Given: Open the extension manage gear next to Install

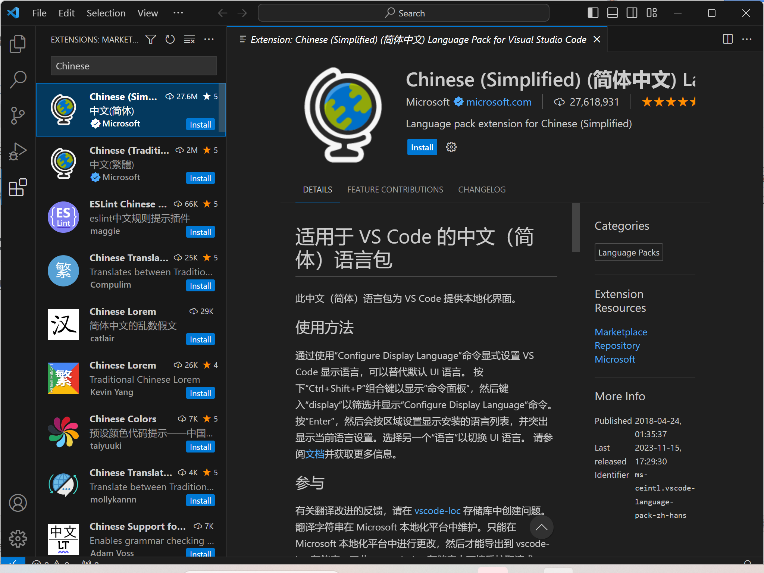Looking at the screenshot, I should tap(451, 147).
